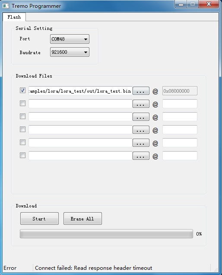This screenshot has height=275, width=222.
Task: Open the browse button in sixth row
Action: coord(141,156)
